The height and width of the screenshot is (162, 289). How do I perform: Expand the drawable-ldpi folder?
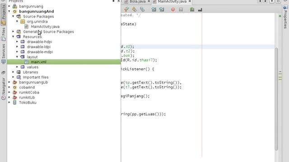pos(17,47)
